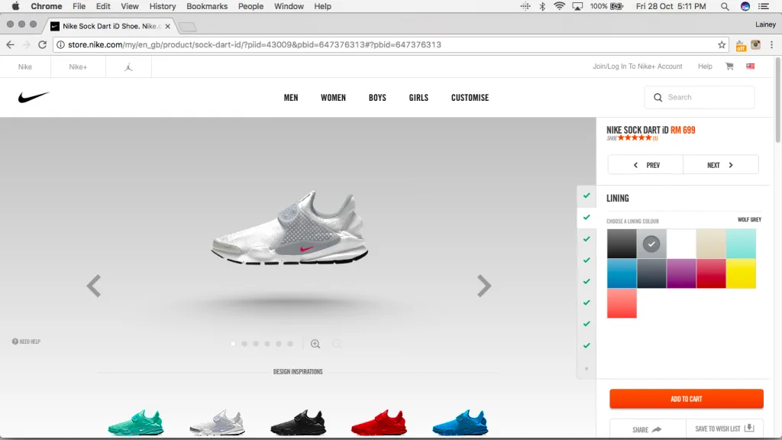Click the ADD TO CART button
This screenshot has height=440, width=782.
click(686, 398)
